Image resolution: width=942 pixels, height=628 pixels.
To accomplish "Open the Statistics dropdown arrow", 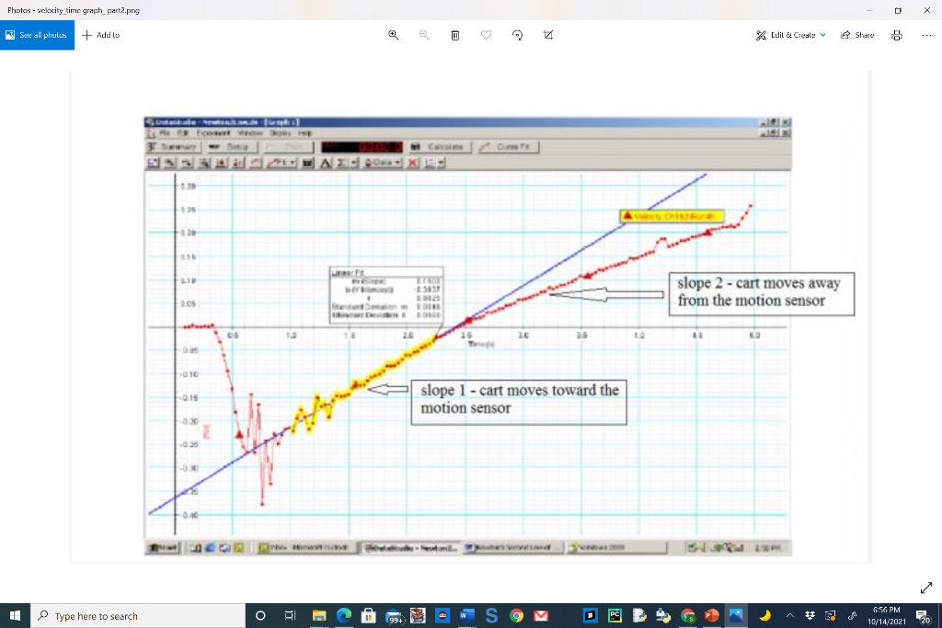I will click(354, 162).
